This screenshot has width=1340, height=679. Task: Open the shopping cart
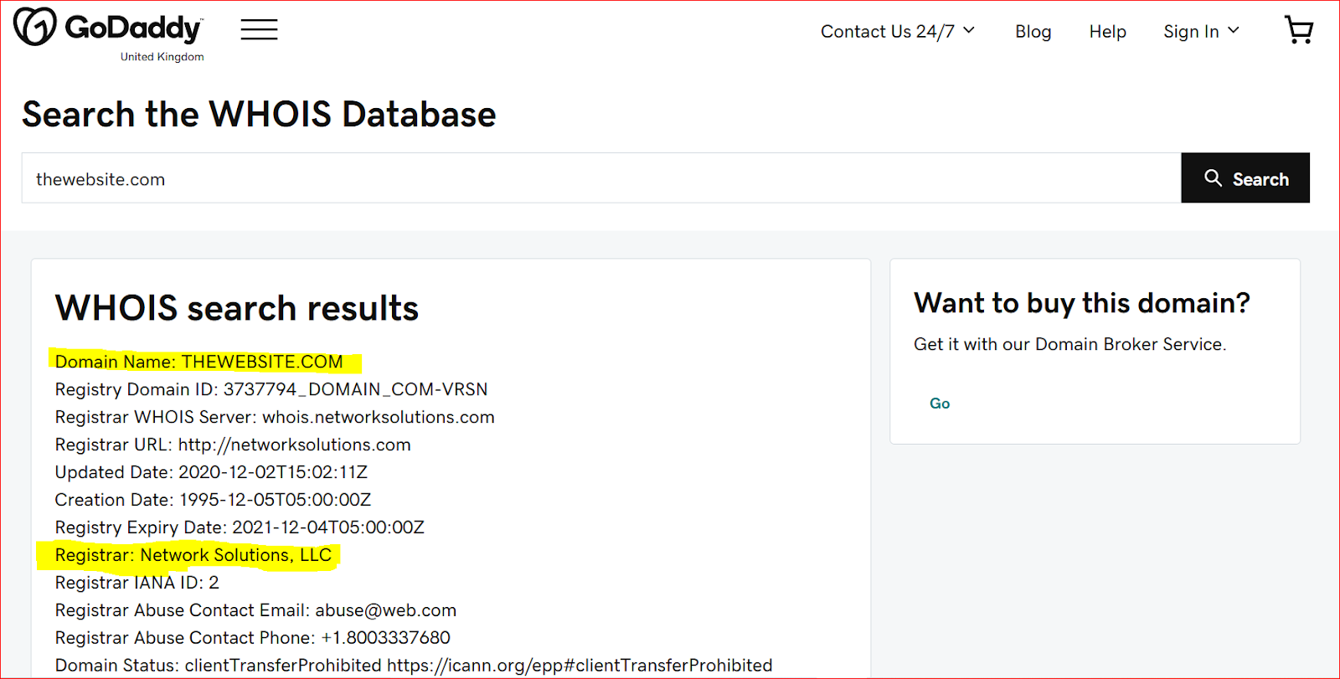point(1299,30)
